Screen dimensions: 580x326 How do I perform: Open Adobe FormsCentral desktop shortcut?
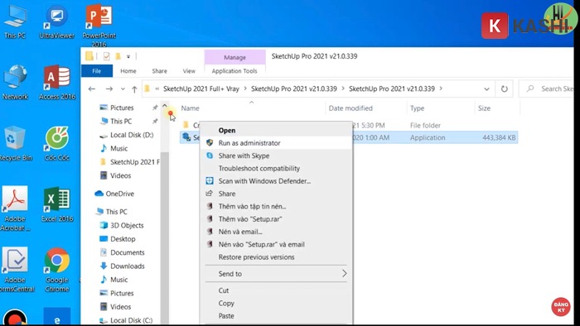tap(16, 270)
